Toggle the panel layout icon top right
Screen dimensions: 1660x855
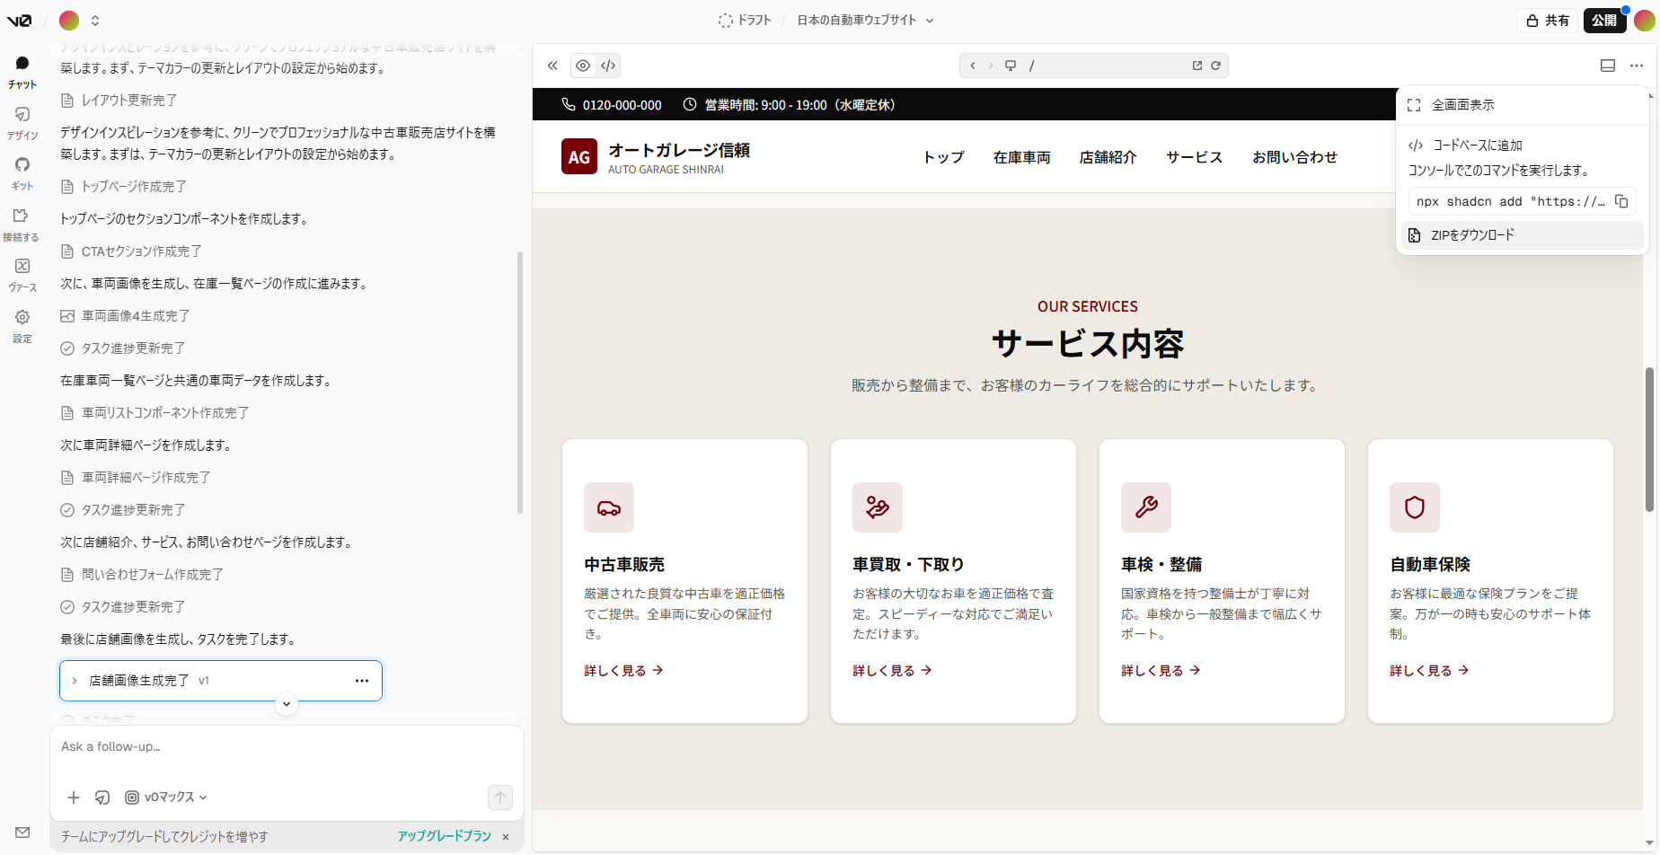coord(1609,65)
